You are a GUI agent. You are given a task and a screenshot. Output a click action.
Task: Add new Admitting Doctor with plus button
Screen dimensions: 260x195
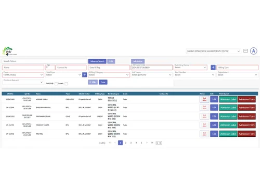coord(213,68)
